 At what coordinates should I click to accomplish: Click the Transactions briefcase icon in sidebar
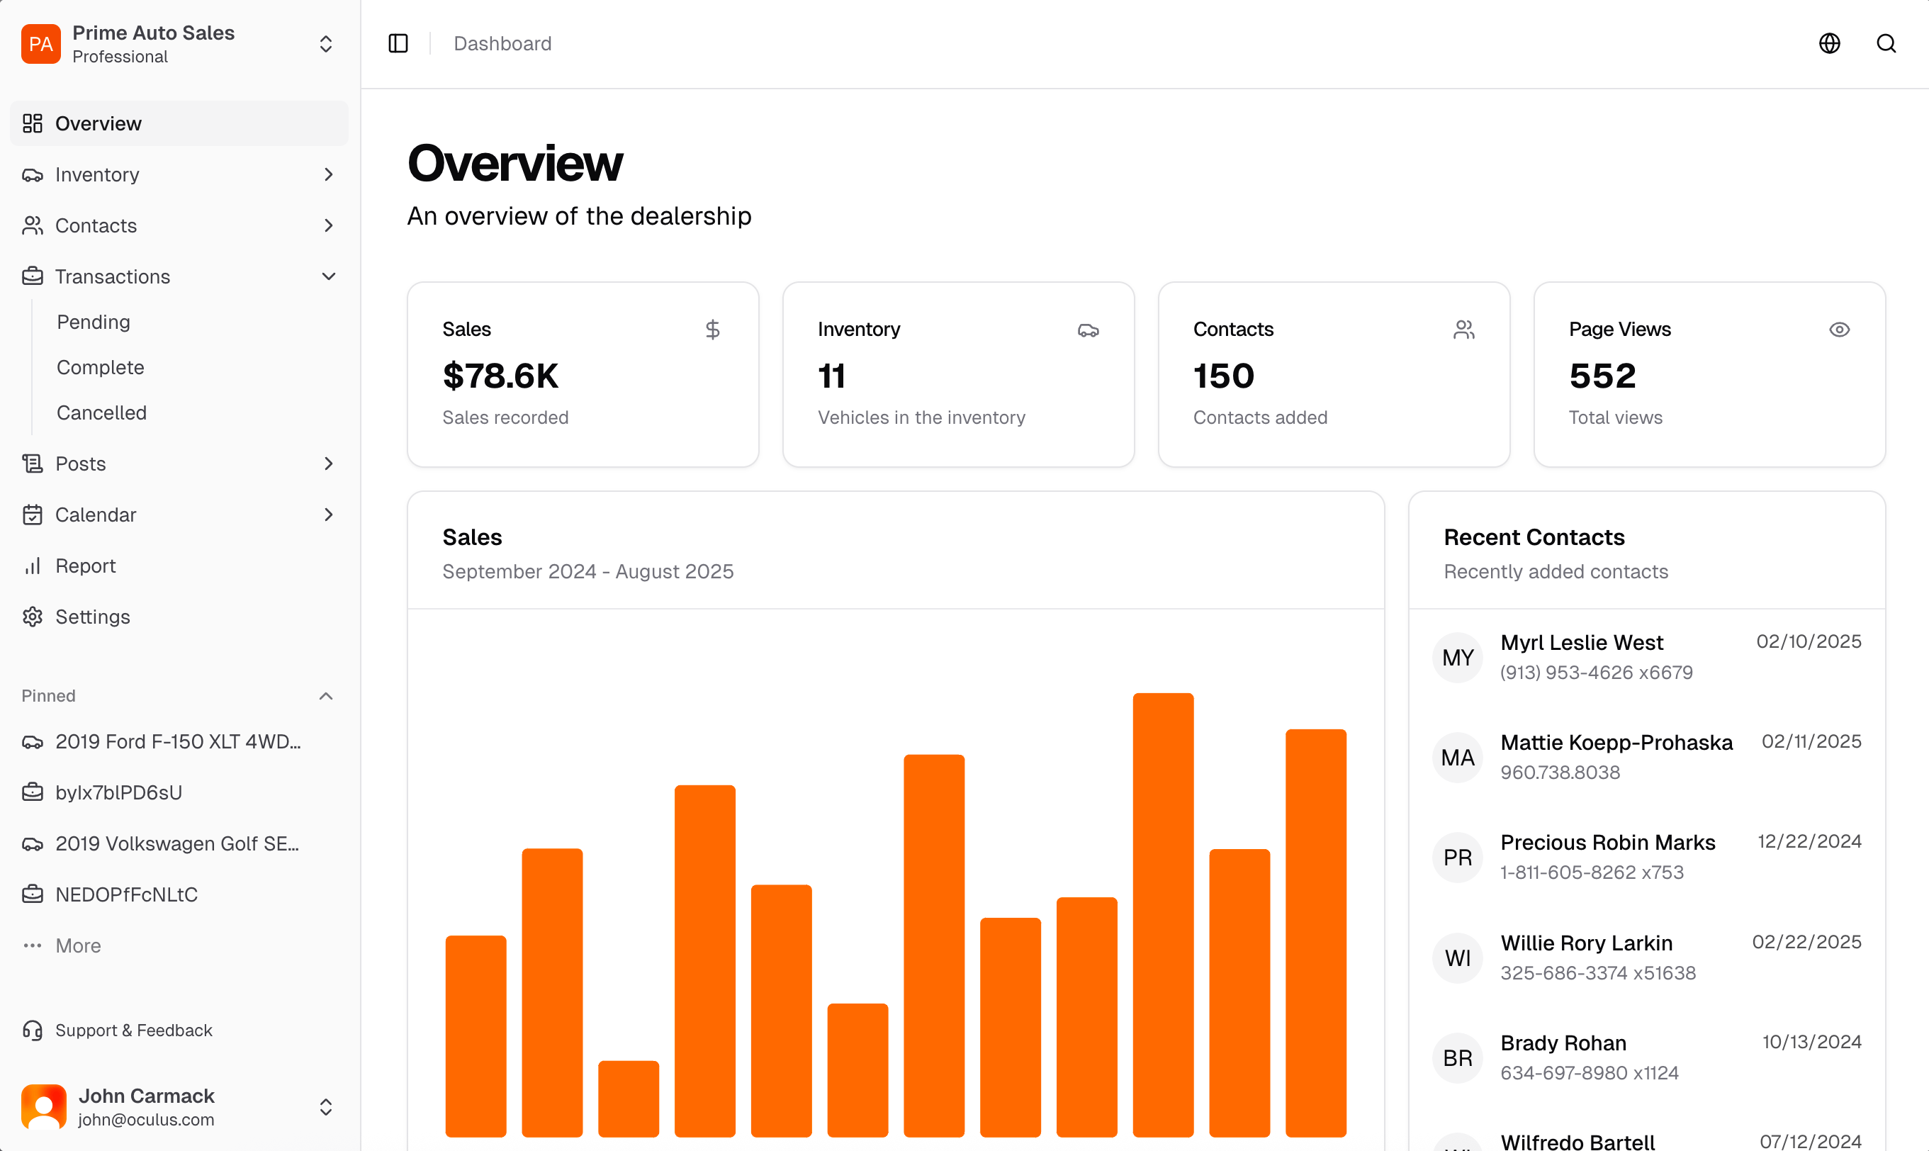coord(33,276)
